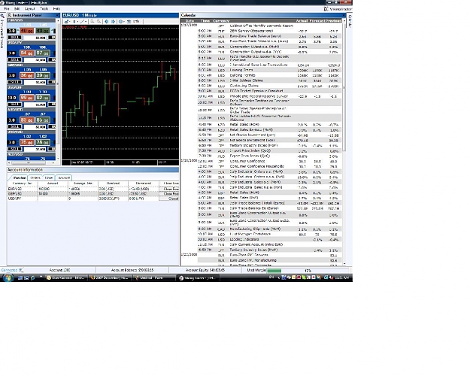Click the Building Permits calendar row

269,75
